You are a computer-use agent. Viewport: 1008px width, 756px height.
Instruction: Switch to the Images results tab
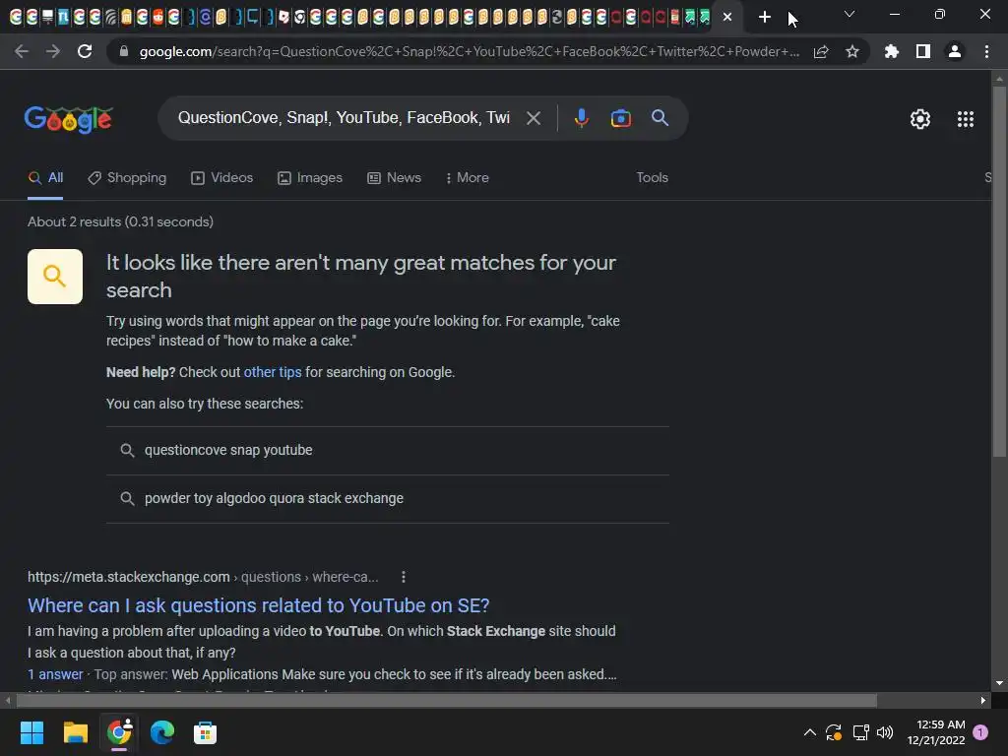(310, 178)
